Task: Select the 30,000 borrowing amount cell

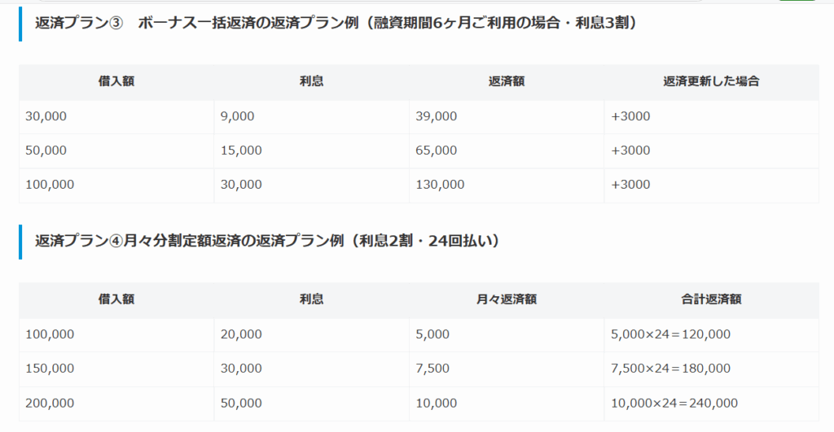Action: [x=116, y=116]
